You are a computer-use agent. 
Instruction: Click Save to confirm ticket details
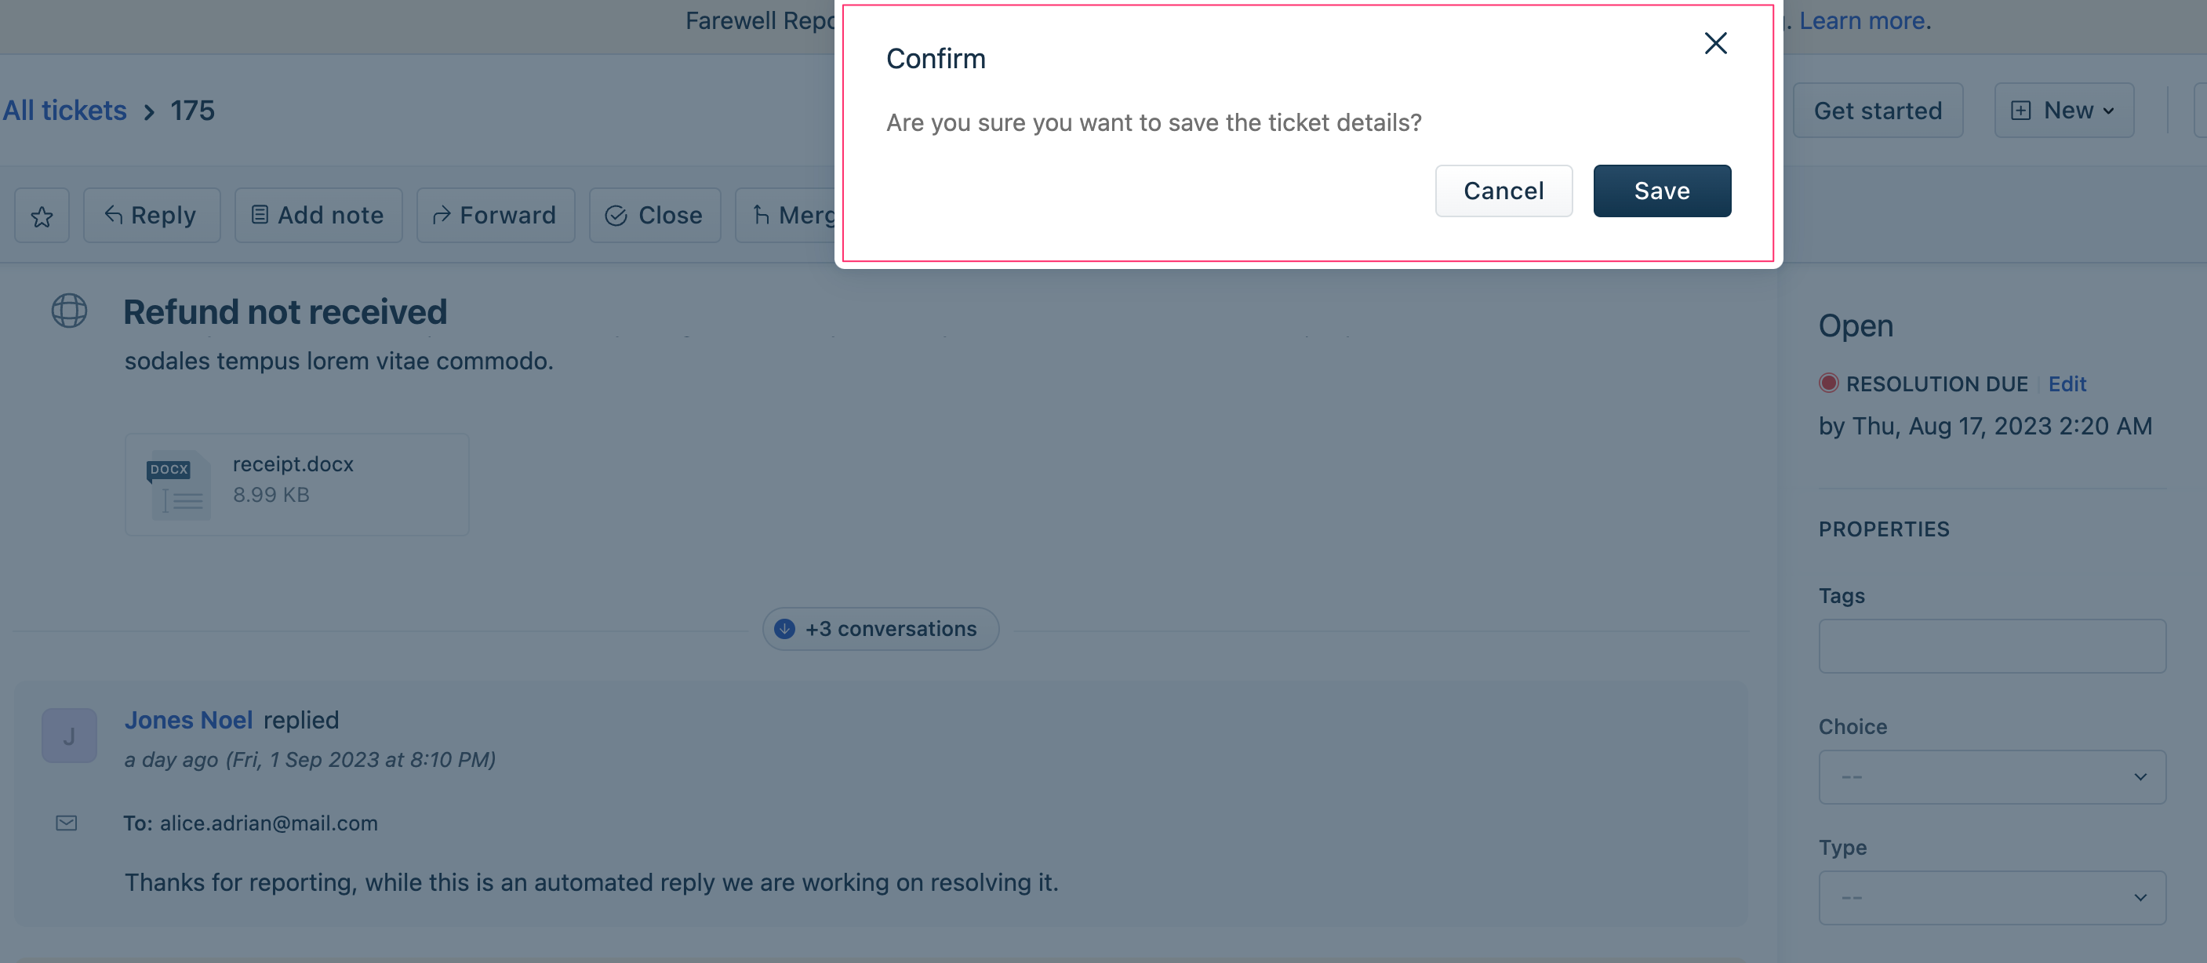[1662, 190]
